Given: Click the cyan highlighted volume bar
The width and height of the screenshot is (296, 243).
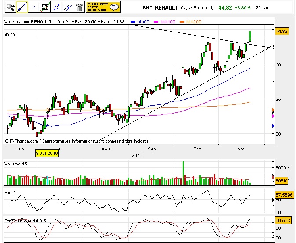Looking at the screenshot, I should click(x=47, y=181).
